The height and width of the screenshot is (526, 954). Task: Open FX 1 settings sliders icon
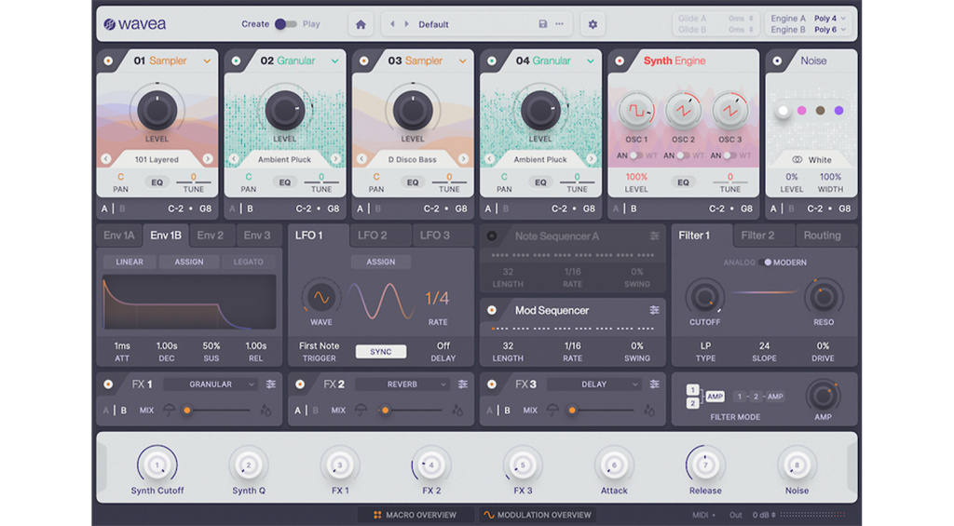pyautogui.click(x=271, y=384)
